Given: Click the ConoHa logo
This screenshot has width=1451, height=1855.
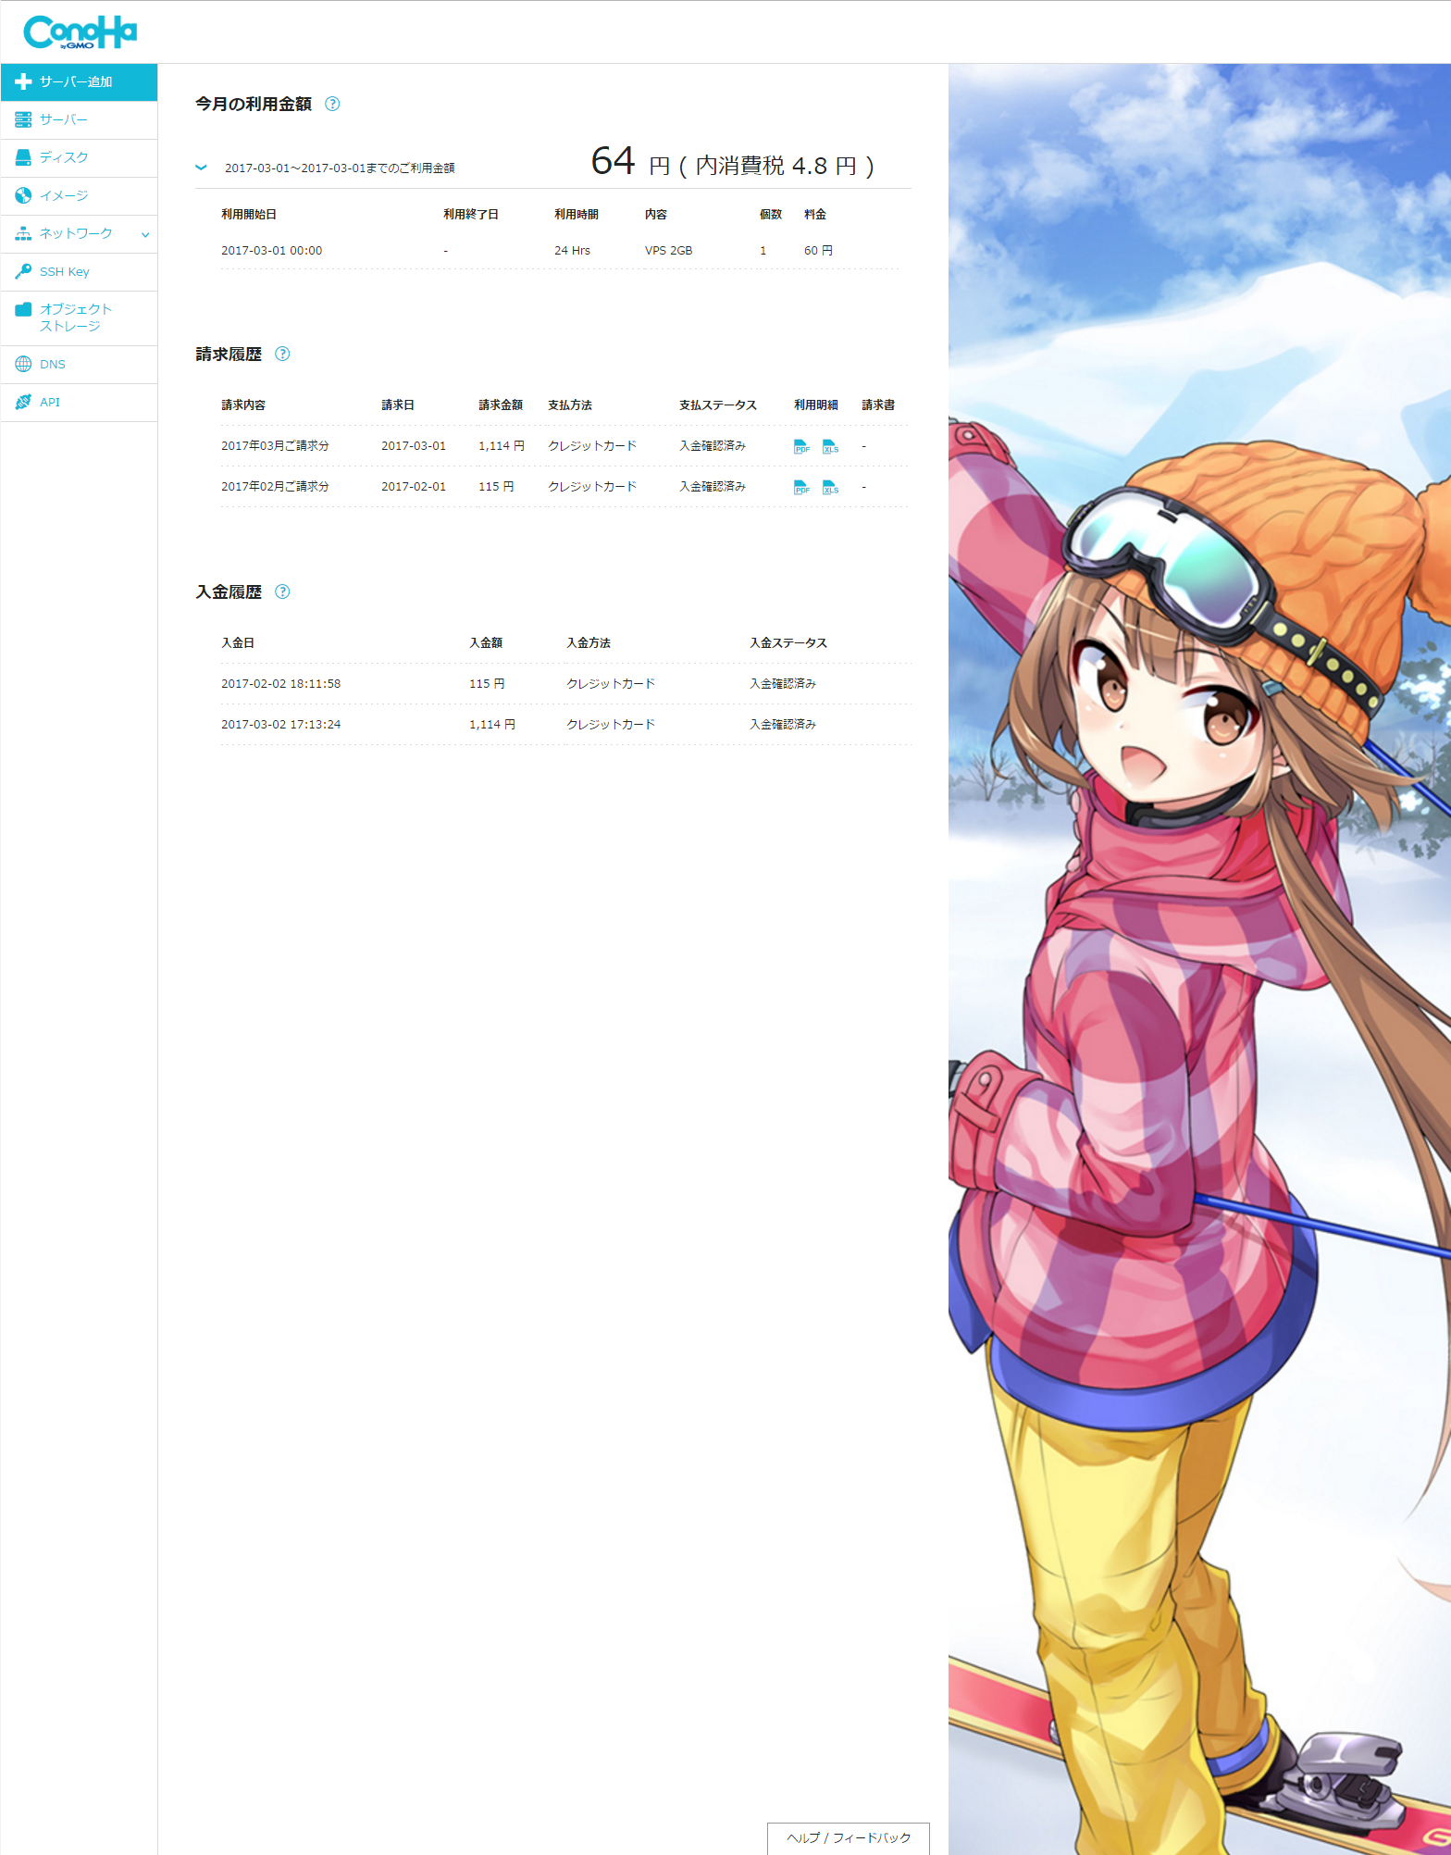Looking at the screenshot, I should [80, 32].
